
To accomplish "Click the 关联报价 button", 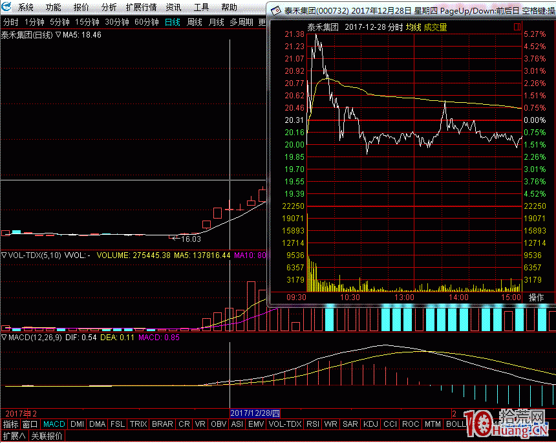I will point(47,436).
